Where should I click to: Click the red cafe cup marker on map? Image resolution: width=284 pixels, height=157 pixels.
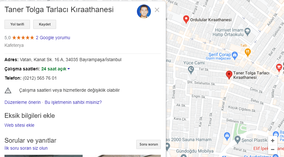coord(279,68)
